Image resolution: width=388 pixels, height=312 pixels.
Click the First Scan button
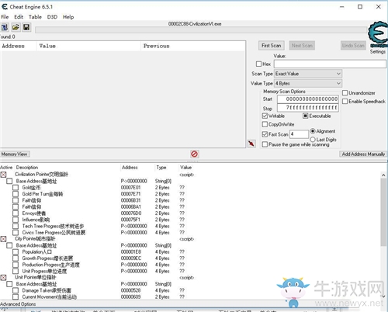click(272, 46)
